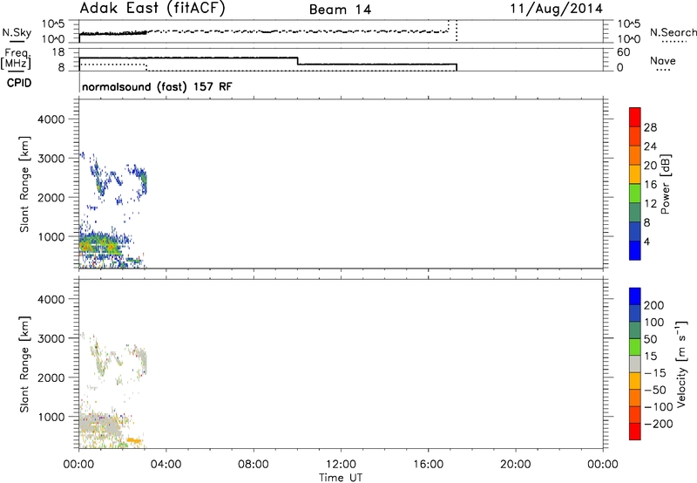Click the 'Freq. [MHz]' axis label

pos(16,58)
